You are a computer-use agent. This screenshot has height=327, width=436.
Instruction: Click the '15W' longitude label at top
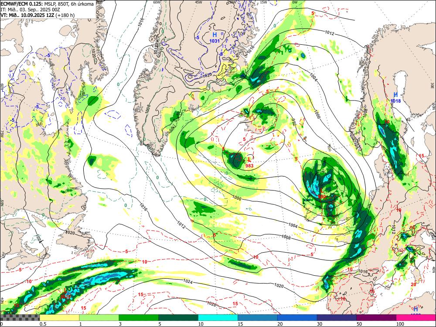[x=263, y=2]
